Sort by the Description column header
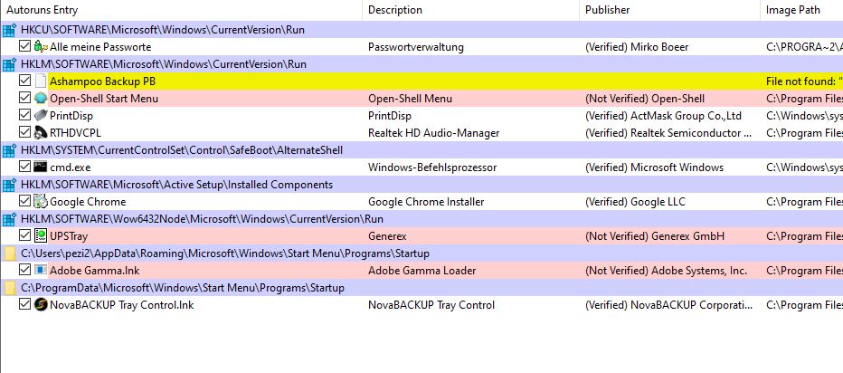 tap(471, 10)
